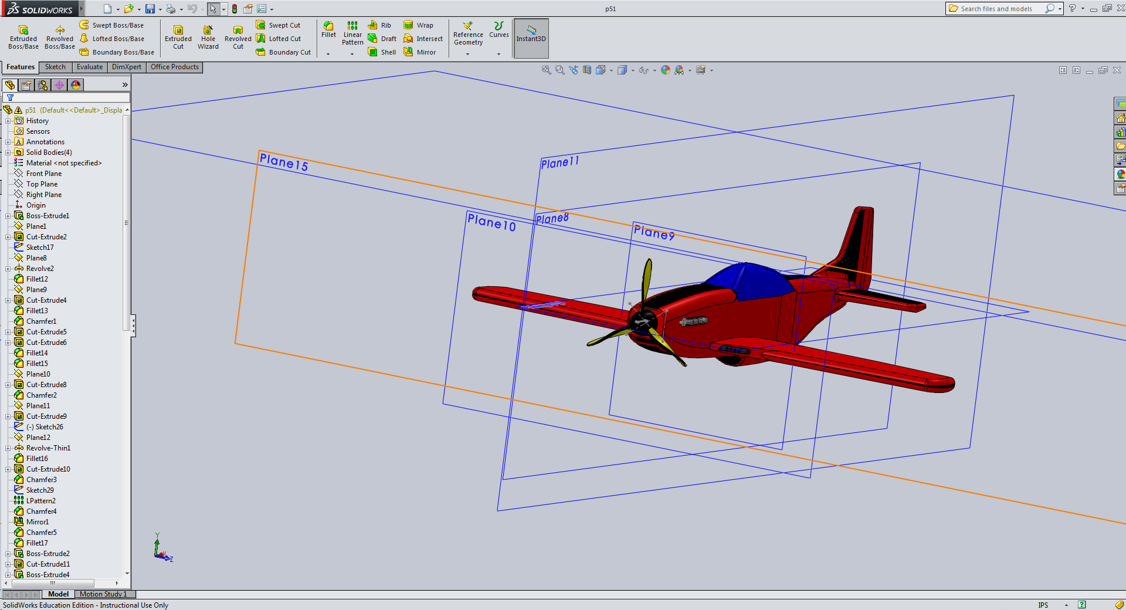Toggle the FeatureManager panel collapse handle
1126x610 pixels.
tap(134, 326)
